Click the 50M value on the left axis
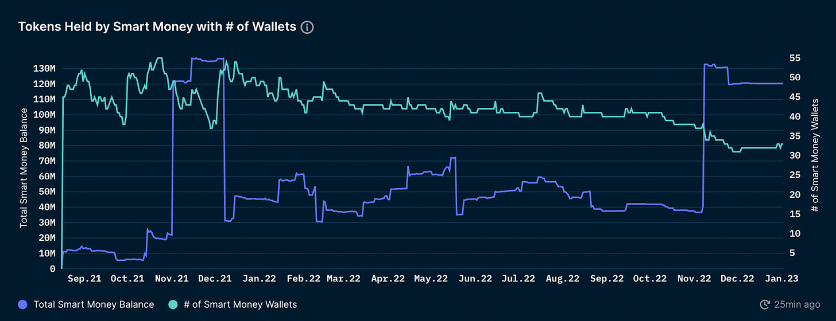836x321 pixels. pyautogui.click(x=47, y=192)
